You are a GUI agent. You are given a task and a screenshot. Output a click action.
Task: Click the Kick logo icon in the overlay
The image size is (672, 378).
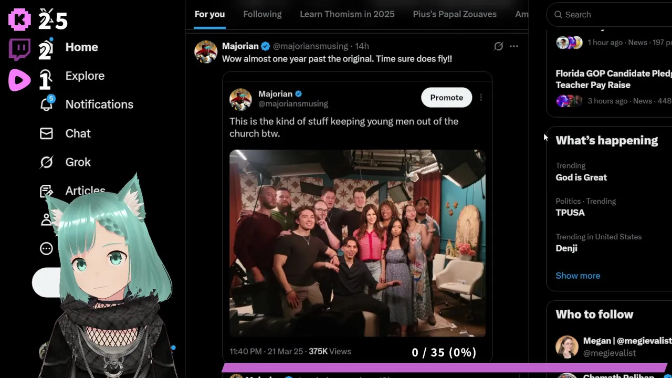(19, 19)
